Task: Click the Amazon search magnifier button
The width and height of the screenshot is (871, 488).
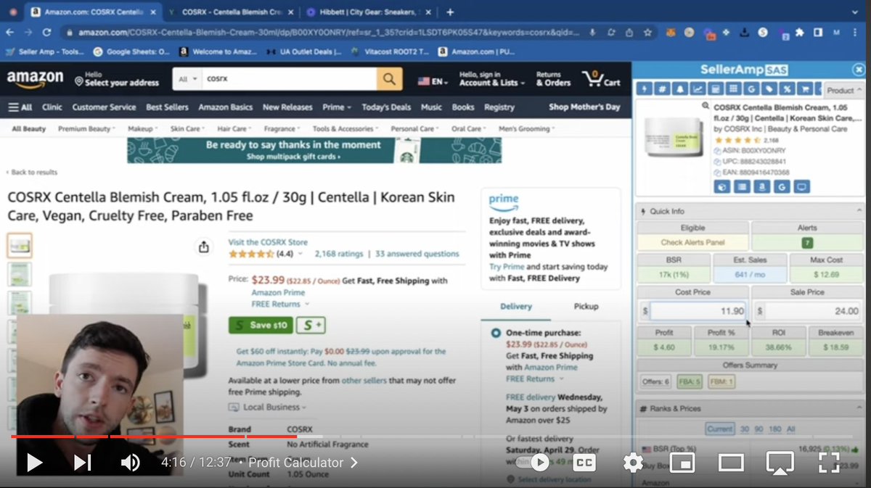Action: 390,79
